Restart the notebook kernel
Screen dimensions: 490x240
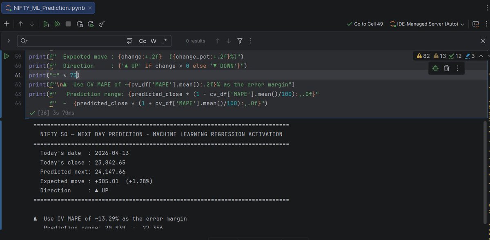point(80,24)
